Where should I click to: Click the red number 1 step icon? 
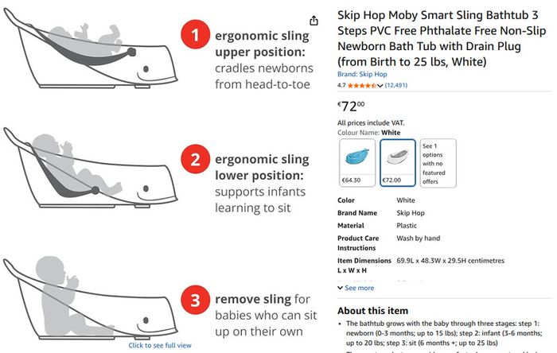(x=195, y=34)
